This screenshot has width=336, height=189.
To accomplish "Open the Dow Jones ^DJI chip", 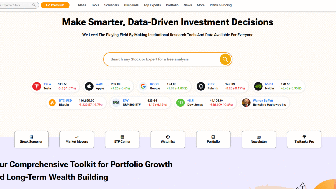I will tap(205, 102).
